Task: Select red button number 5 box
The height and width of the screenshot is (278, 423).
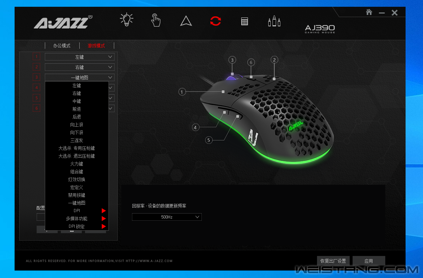Action: 36,98
